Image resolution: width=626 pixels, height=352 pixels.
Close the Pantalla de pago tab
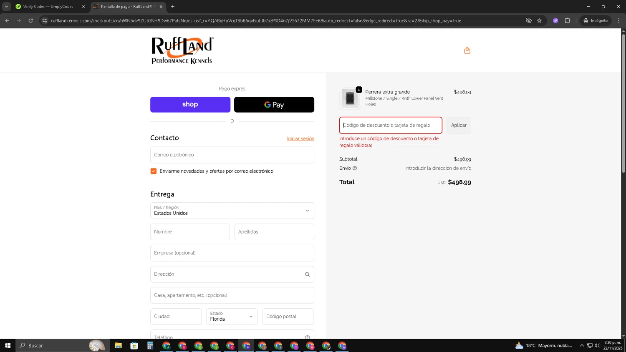point(161,7)
